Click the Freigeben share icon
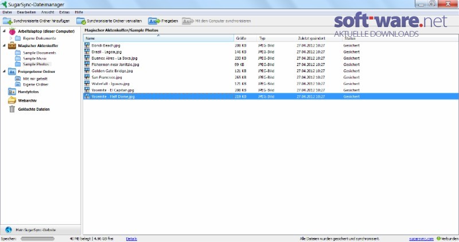The image size is (459, 242). coord(154,21)
